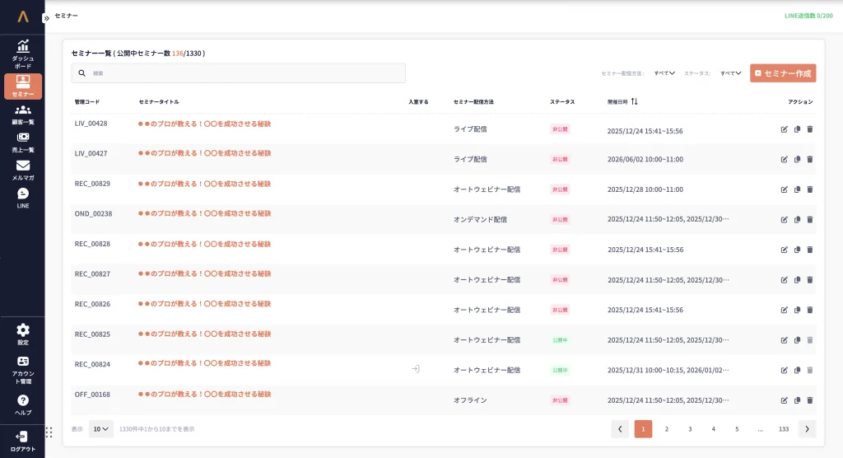Click the セミナー作成 button
This screenshot has width=843, height=458.
(782, 73)
